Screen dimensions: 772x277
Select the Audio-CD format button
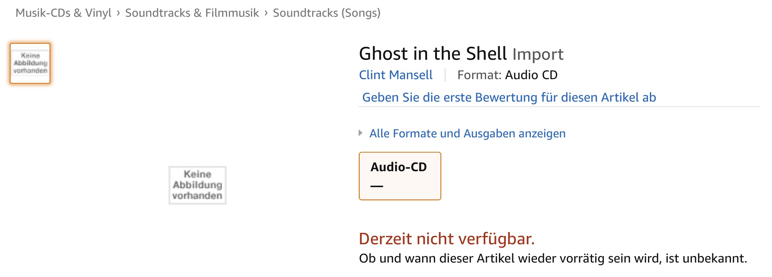(400, 176)
